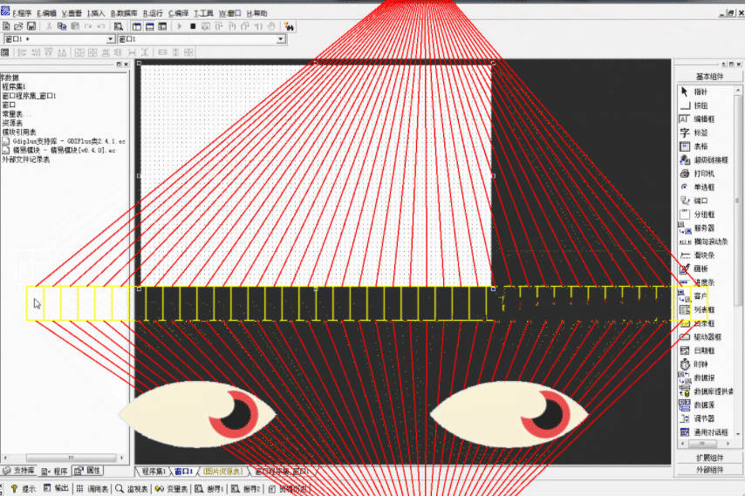Select the 精易模块 module entry
Screen dimensions: 745x496
(x=59, y=151)
